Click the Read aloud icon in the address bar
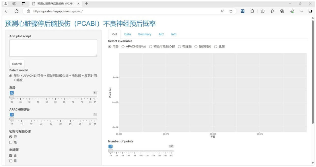This screenshot has height=167, width=316. tap(222, 11)
